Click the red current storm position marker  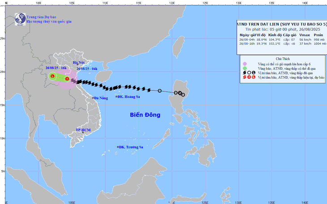point(67,79)
